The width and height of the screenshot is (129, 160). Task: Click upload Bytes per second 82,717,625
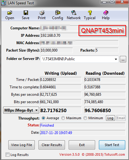(x=48, y=95)
